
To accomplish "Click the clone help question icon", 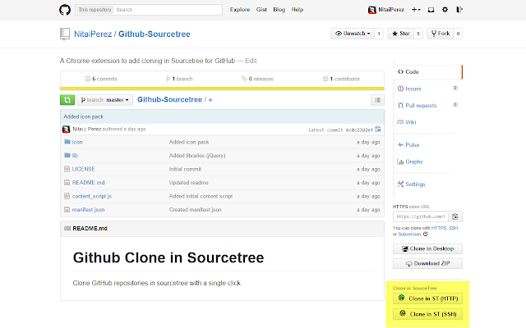I will [x=426, y=234].
